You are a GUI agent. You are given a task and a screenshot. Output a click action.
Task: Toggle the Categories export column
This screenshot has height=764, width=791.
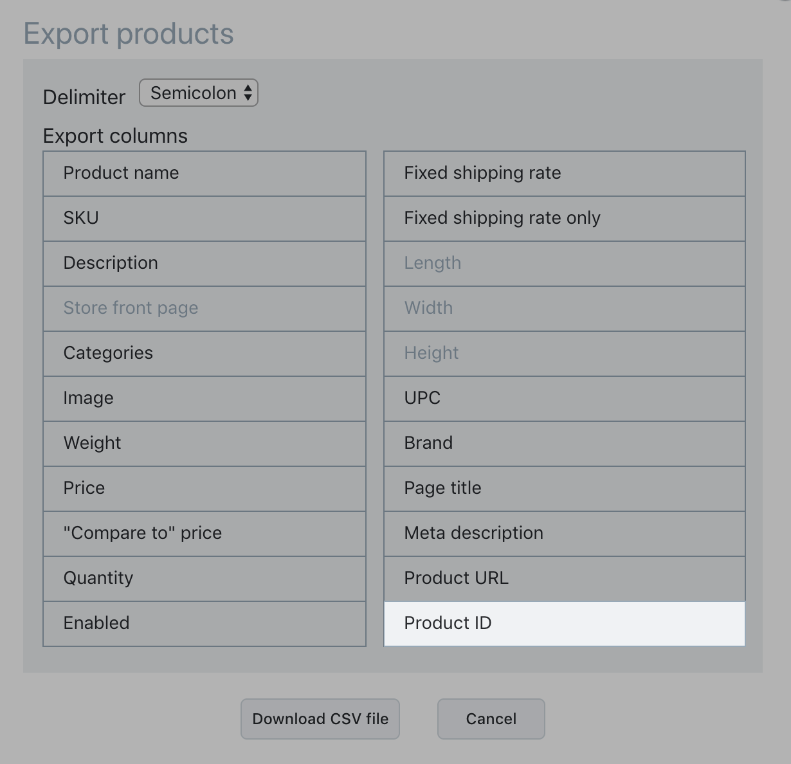(x=205, y=354)
